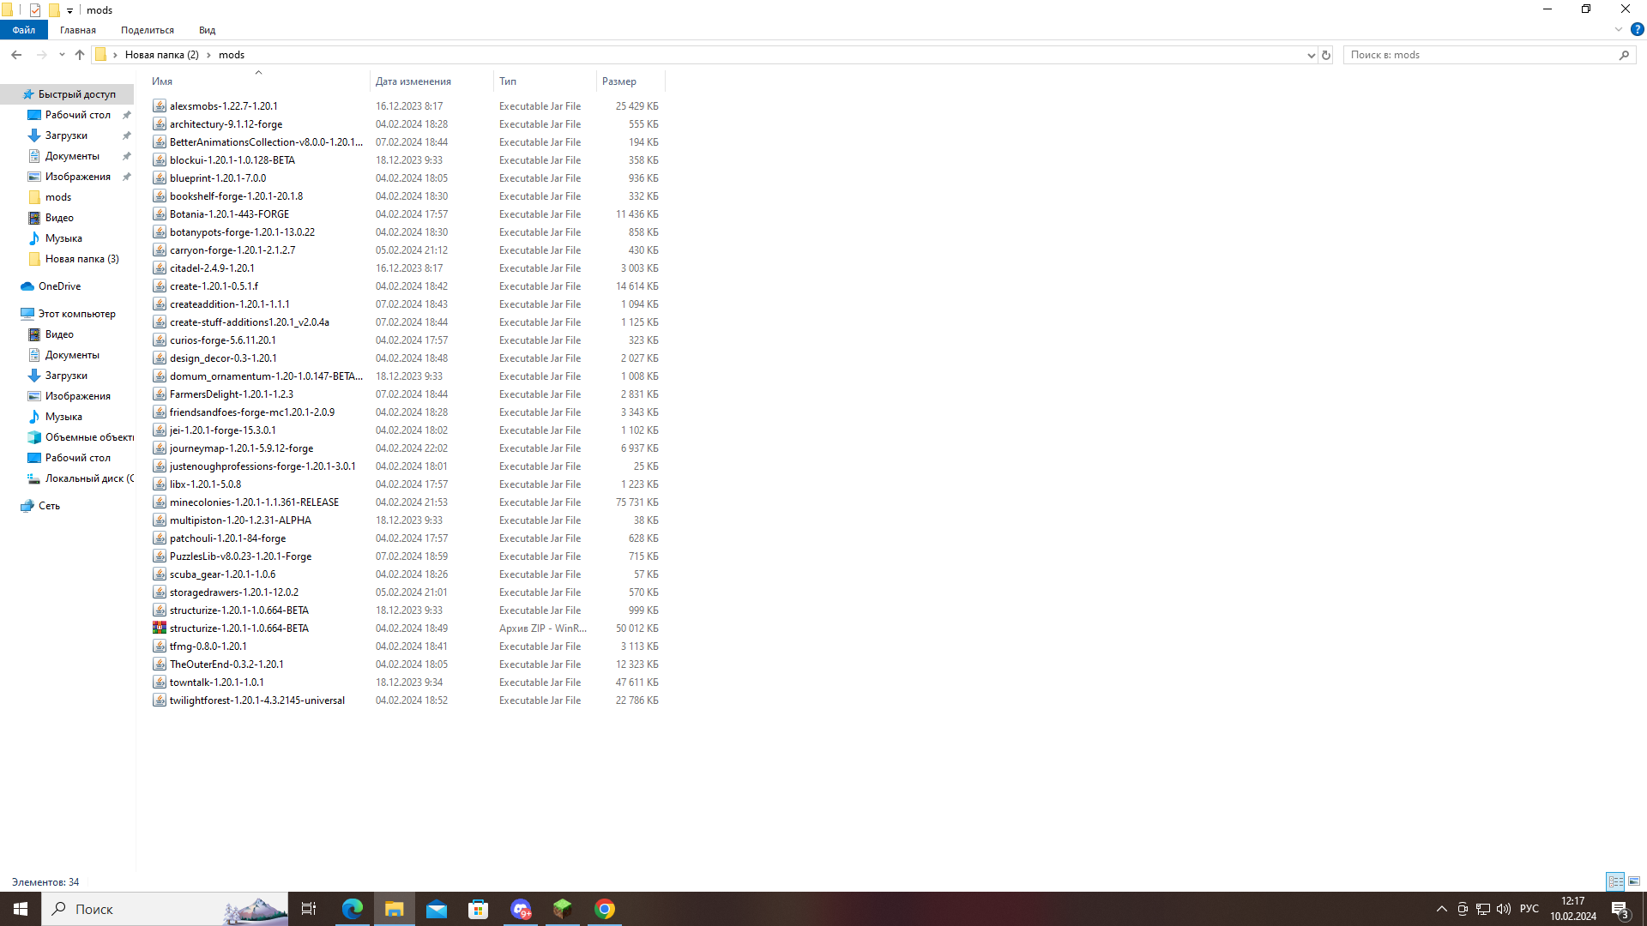Open quick access toolbar customize dropdown
This screenshot has height=926, width=1647.
pos(70,10)
